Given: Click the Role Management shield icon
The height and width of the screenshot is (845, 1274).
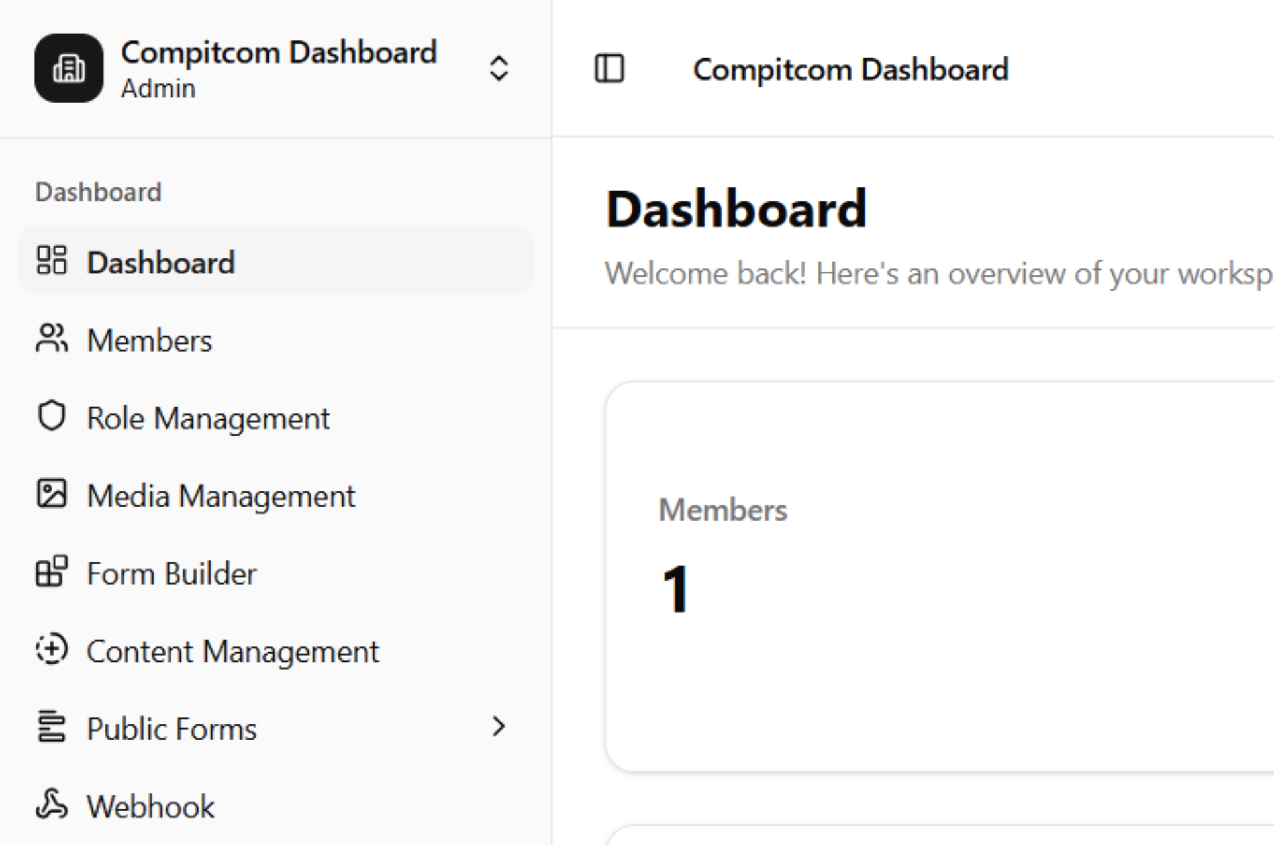Looking at the screenshot, I should coord(52,417).
